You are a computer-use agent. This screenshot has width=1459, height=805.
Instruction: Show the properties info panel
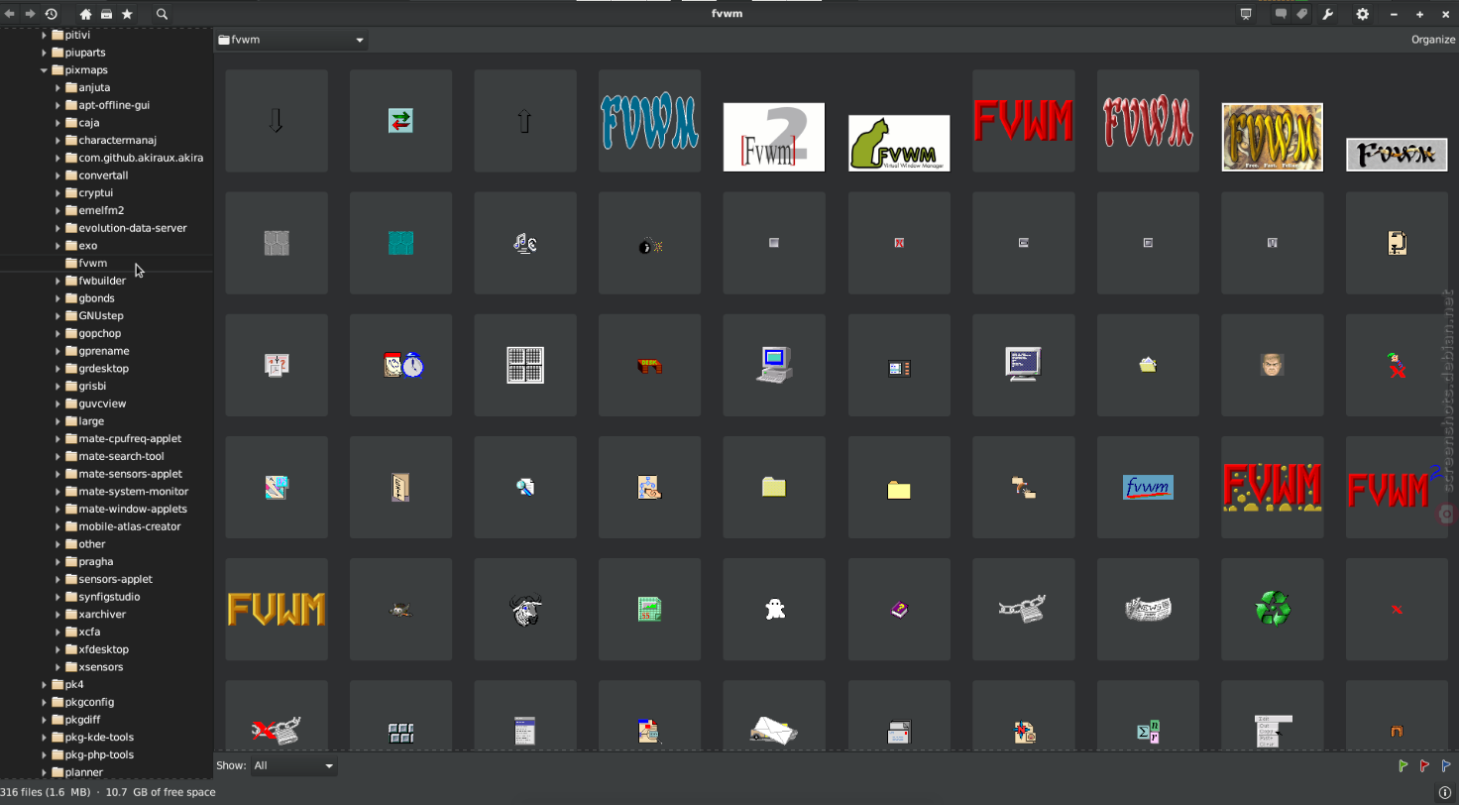pyautogui.click(x=1446, y=791)
